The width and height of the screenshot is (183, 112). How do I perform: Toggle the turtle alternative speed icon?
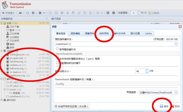click(x=20, y=13)
